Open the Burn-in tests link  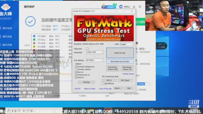pyautogui.click(x=90, y=89)
